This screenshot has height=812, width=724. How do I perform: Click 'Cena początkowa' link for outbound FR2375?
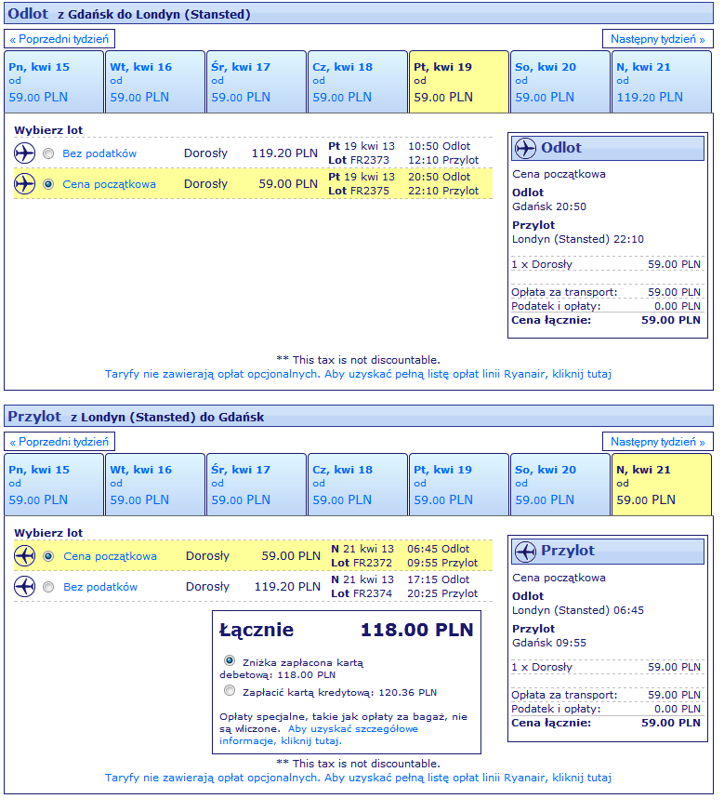(x=109, y=184)
